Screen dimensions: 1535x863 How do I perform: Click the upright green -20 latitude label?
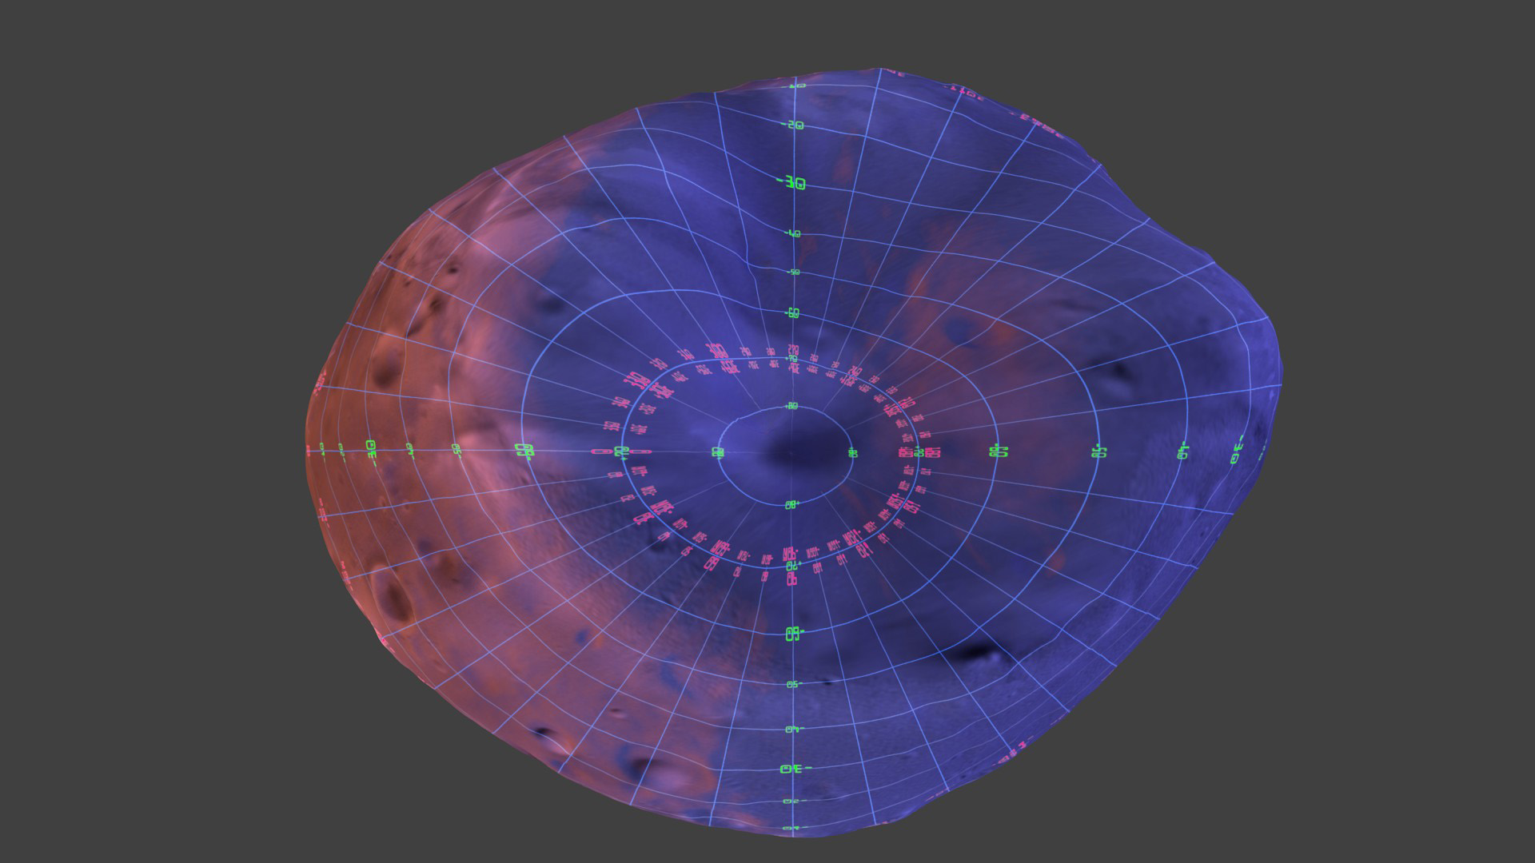[793, 125]
